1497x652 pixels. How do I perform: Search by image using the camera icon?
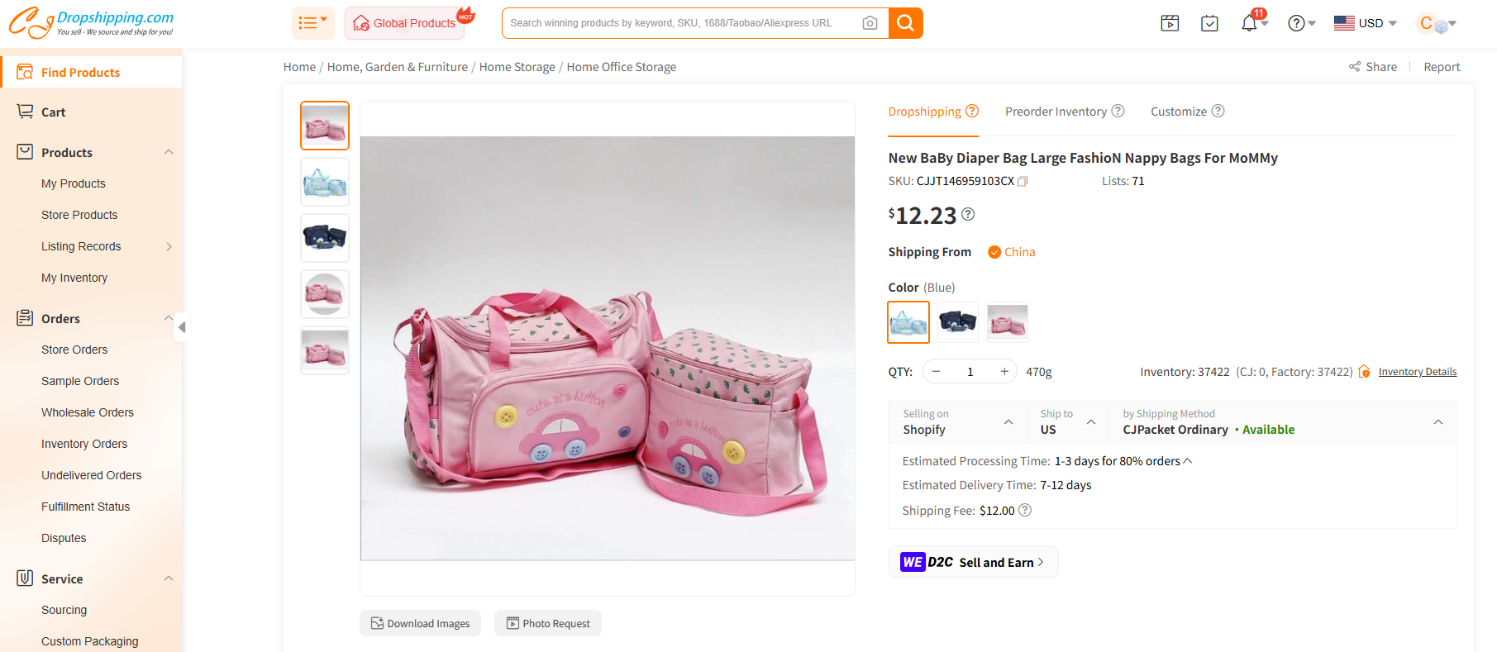click(870, 22)
